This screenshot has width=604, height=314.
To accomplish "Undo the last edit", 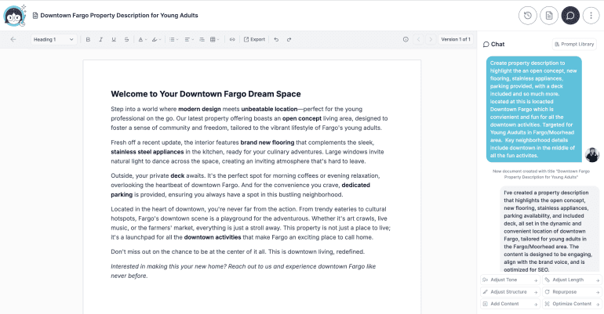I will [x=276, y=39].
